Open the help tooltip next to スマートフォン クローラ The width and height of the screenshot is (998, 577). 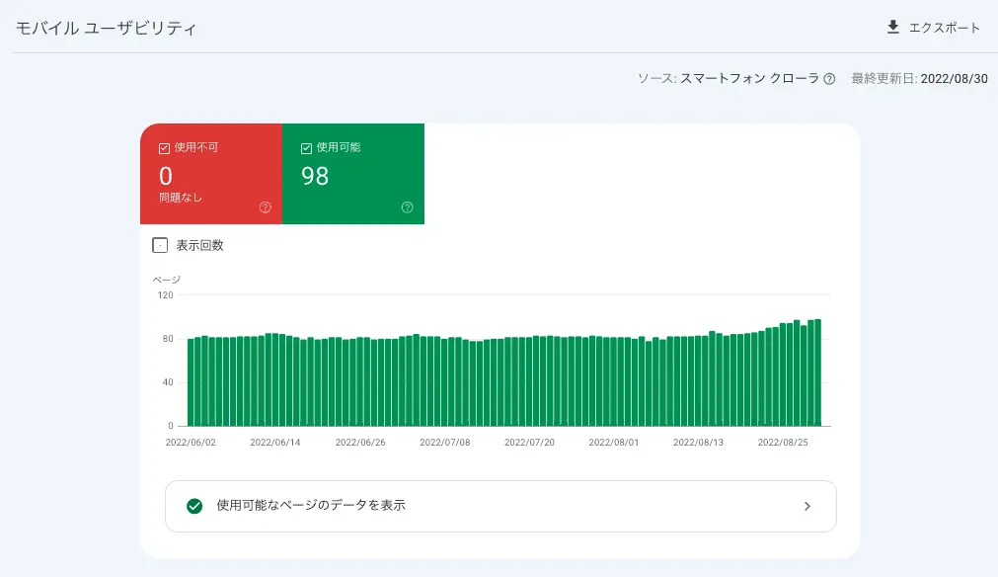tap(829, 78)
